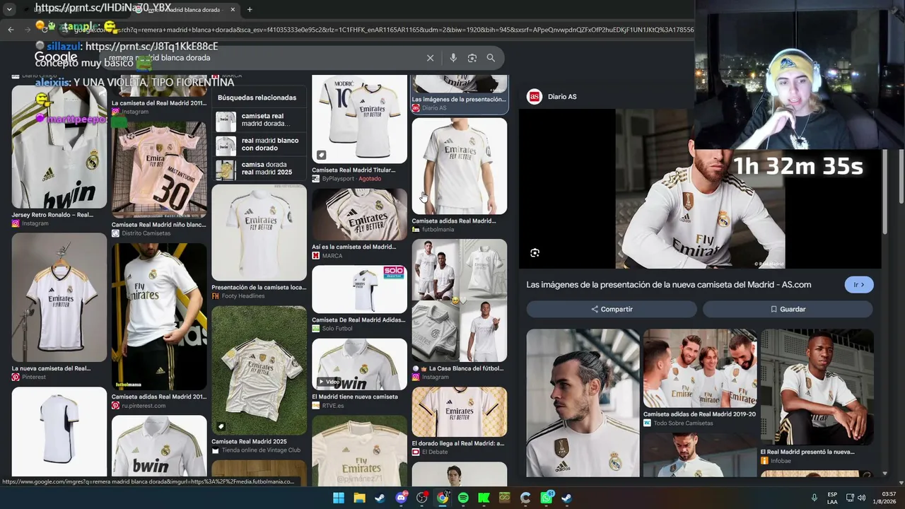This screenshot has height=509, width=905.
Task: Clear the Google search box text
Action: pyautogui.click(x=430, y=58)
